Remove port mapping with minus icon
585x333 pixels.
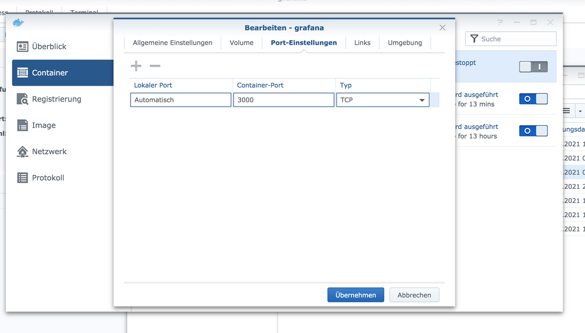[x=155, y=66]
